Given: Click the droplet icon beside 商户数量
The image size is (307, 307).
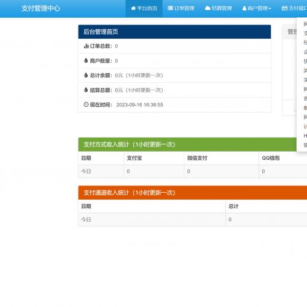Looking at the screenshot, I should (x=86, y=60).
